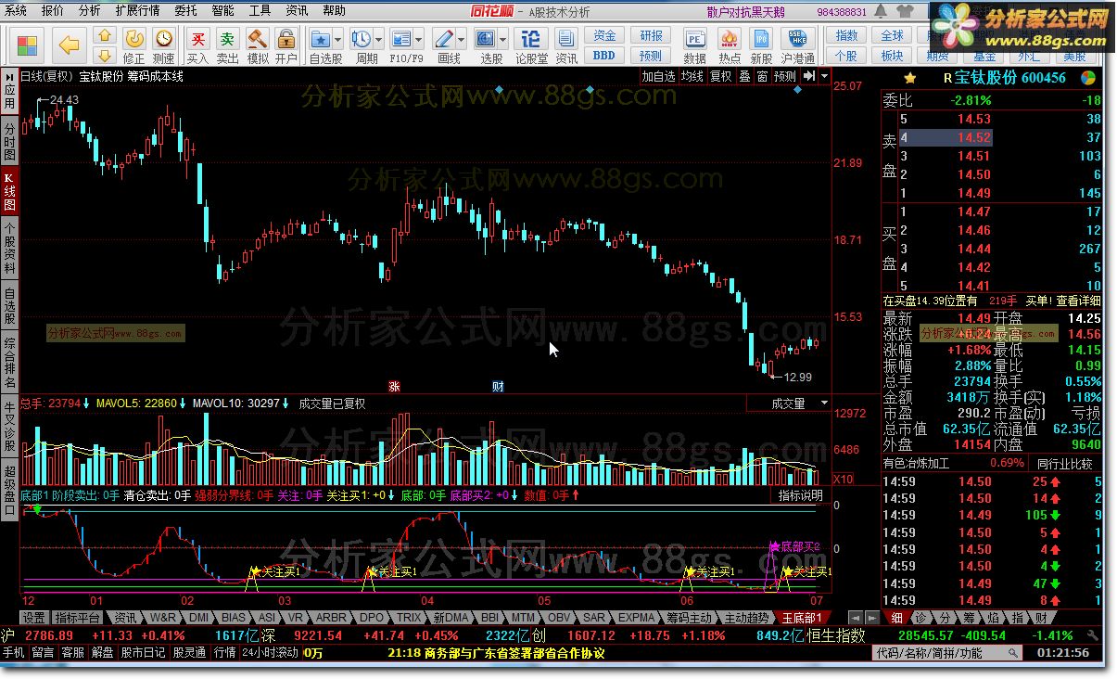Click the 修正 icon in the toolbar

coord(134,39)
